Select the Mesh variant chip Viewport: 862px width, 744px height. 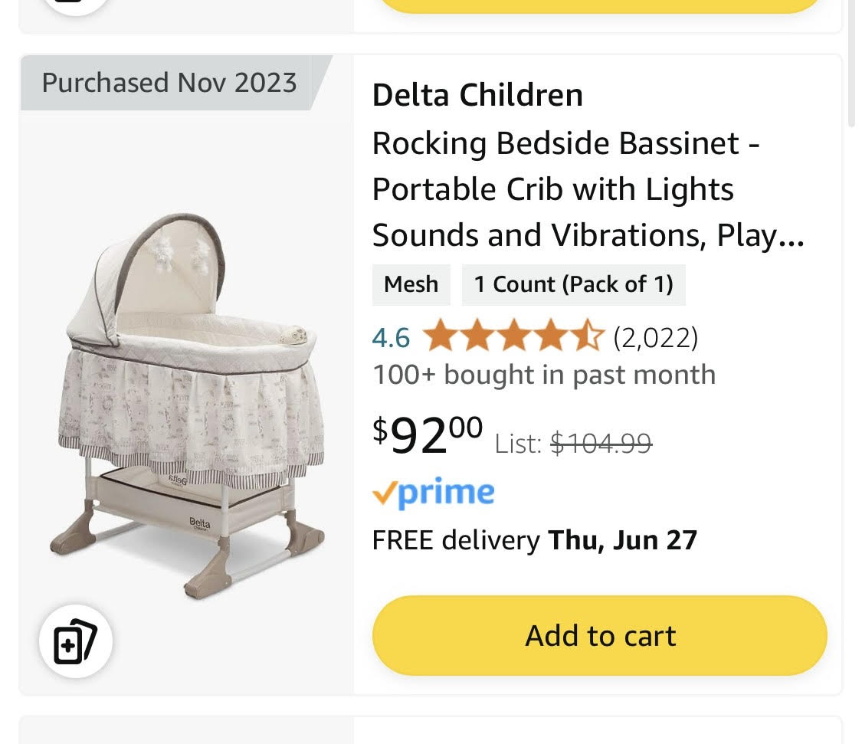(x=411, y=284)
